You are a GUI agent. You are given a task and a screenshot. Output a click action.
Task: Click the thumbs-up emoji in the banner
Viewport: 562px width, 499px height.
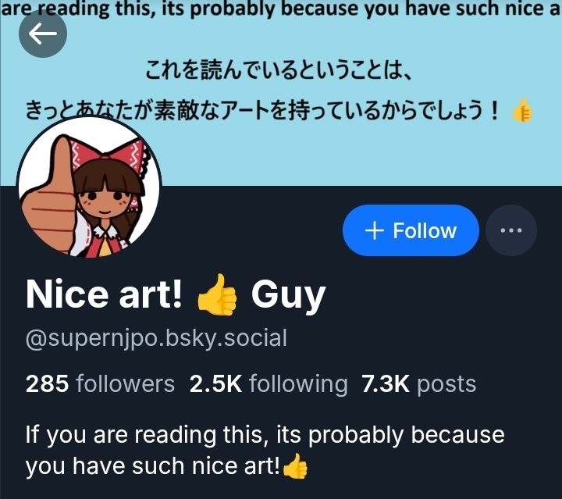coord(522,110)
